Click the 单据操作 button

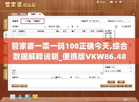tap(112, 86)
